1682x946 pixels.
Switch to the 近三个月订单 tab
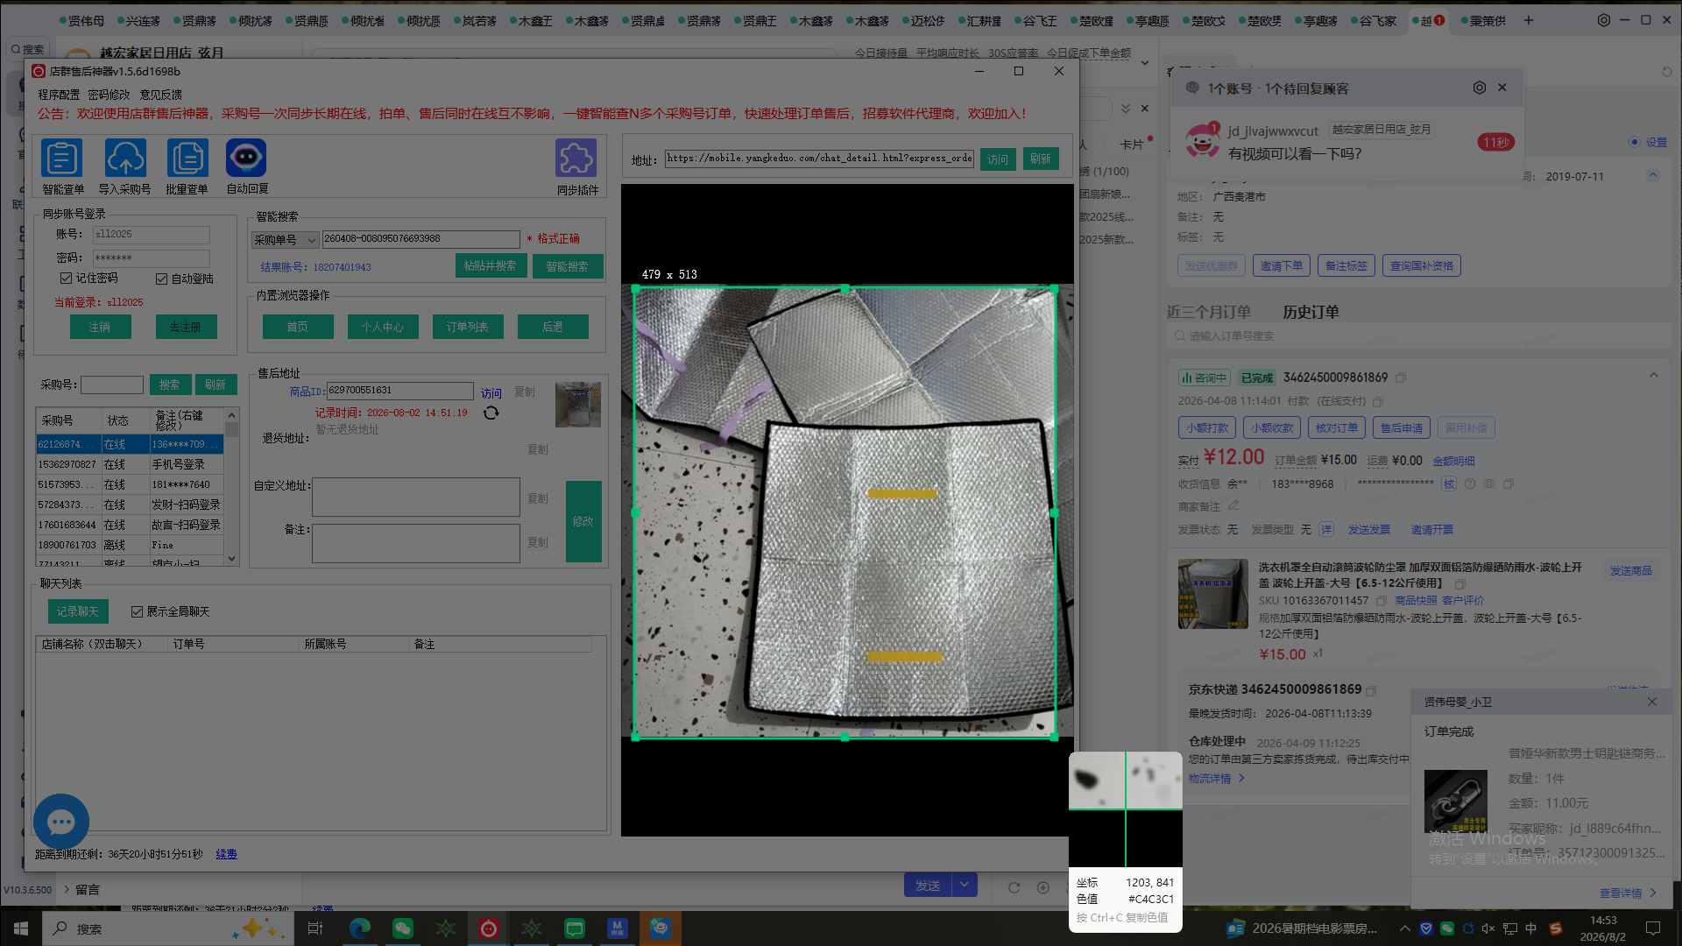(x=1208, y=312)
